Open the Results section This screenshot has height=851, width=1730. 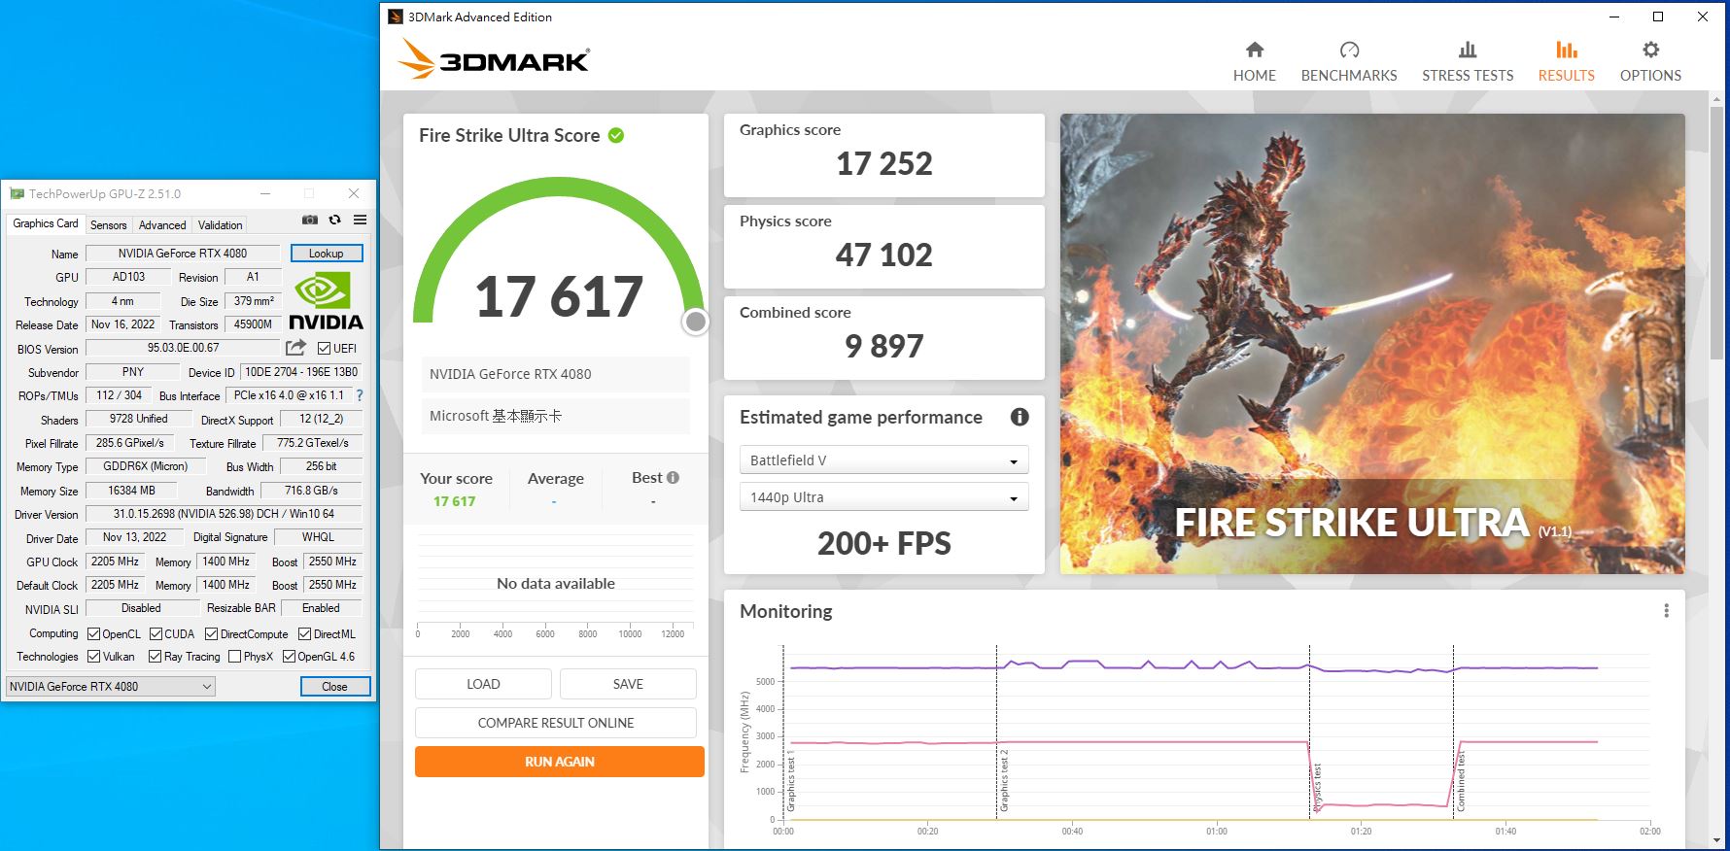[x=1566, y=61]
